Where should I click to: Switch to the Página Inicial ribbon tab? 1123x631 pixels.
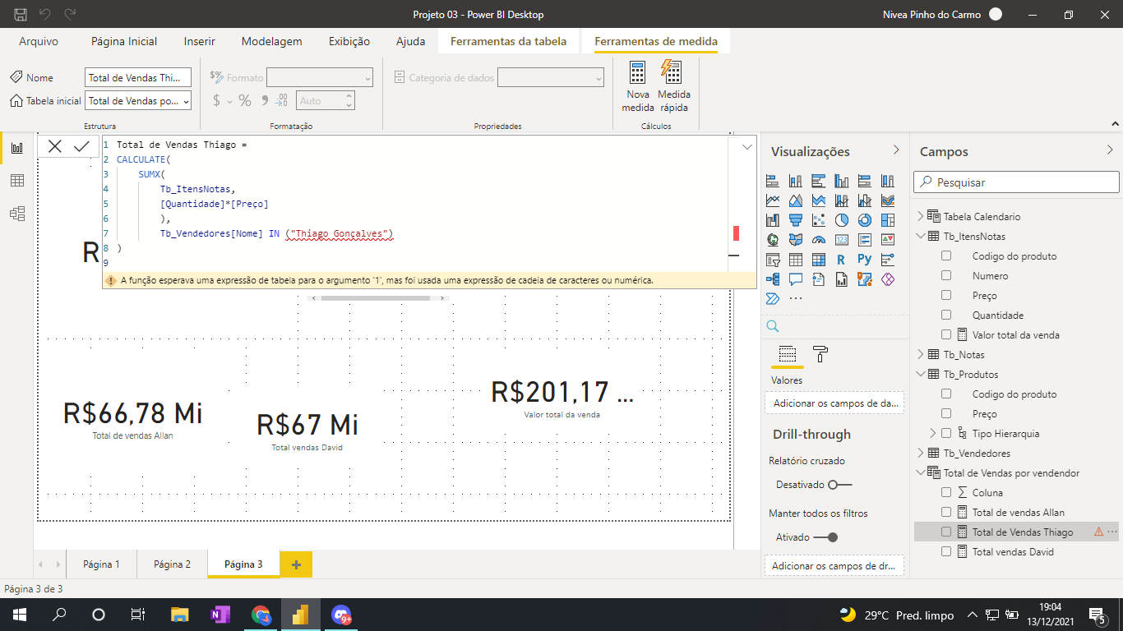tap(124, 41)
